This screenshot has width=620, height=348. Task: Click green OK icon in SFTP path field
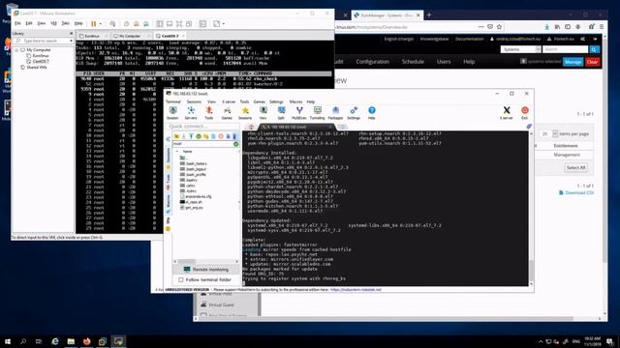236,144
